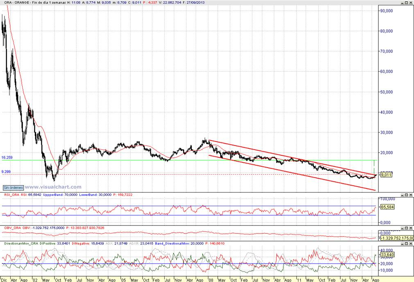Image resolution: width=414 pixels, height=282 pixels.
Task: Click the 'Dic' label on the time axis
Action: click(x=3, y=280)
